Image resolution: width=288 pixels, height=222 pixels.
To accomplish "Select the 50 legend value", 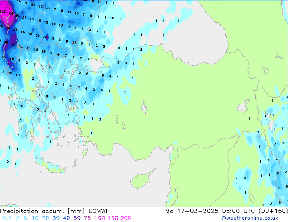I will point(77,218).
